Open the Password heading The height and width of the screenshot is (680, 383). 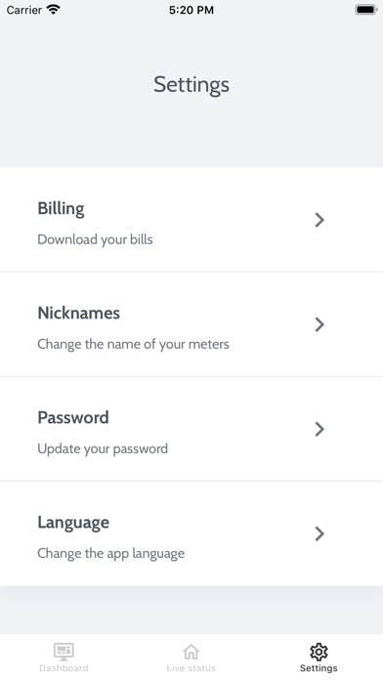(x=73, y=417)
